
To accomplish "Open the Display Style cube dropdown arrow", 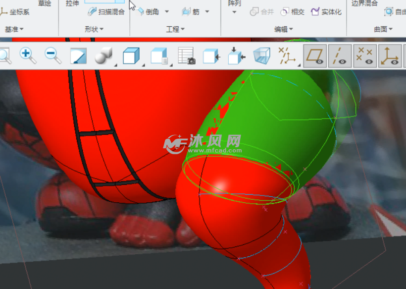I will coord(143,65).
